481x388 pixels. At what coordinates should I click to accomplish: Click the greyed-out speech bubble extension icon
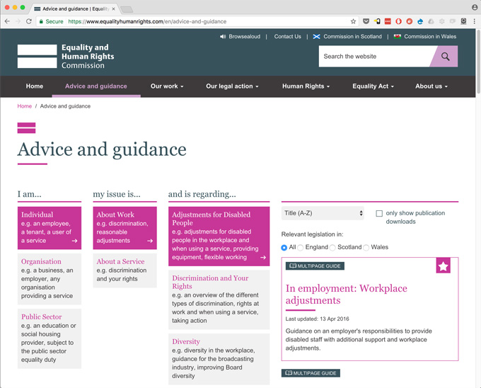(453, 21)
